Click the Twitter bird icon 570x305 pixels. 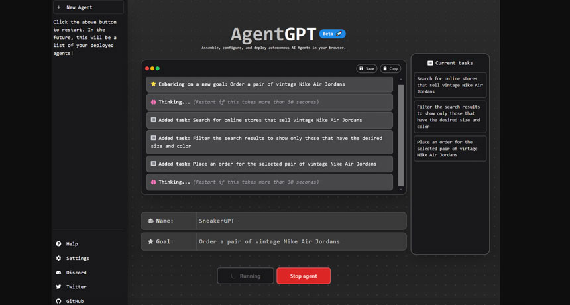click(x=58, y=287)
